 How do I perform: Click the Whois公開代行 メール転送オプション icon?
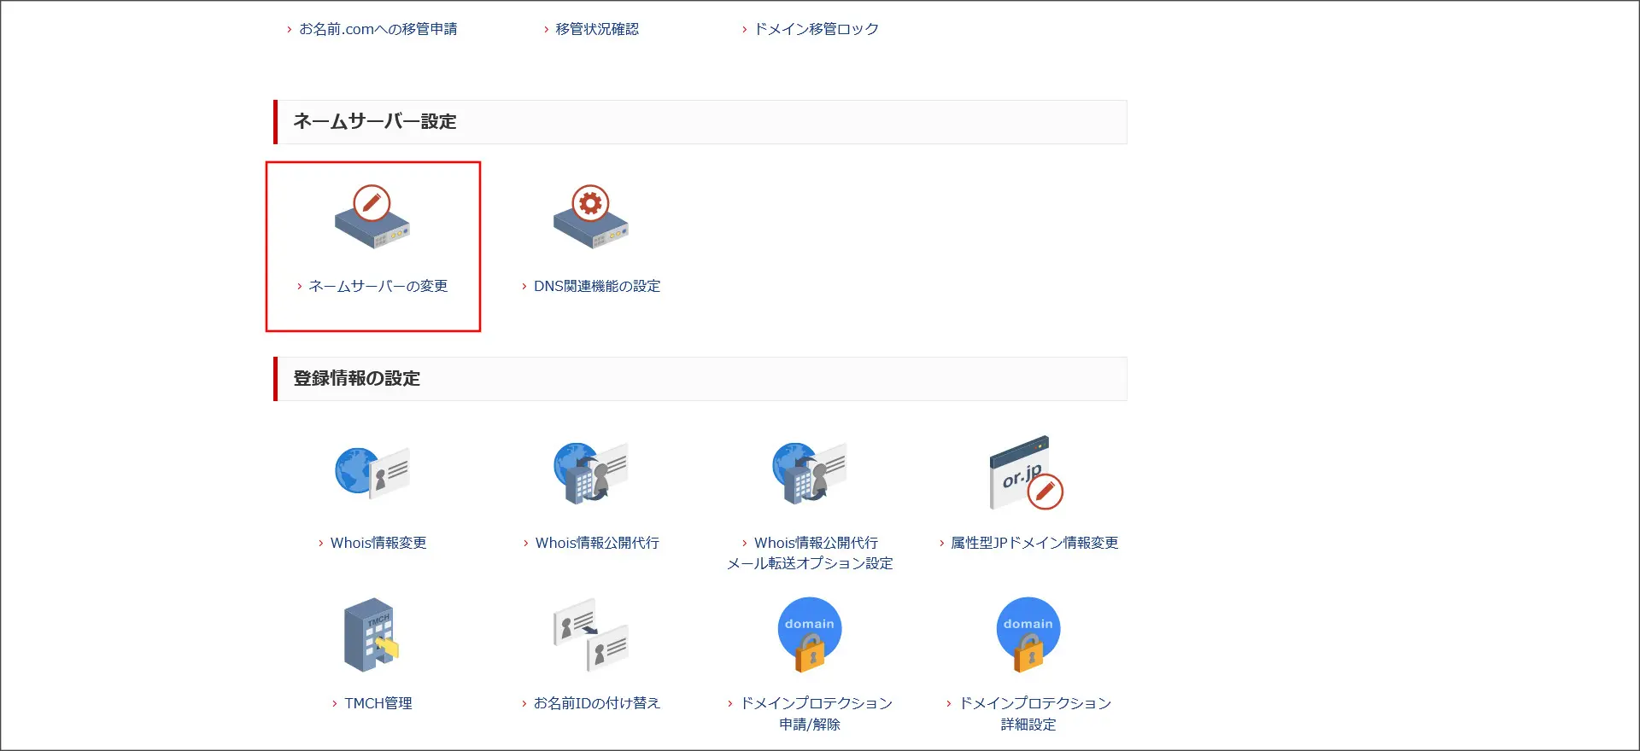tap(810, 472)
